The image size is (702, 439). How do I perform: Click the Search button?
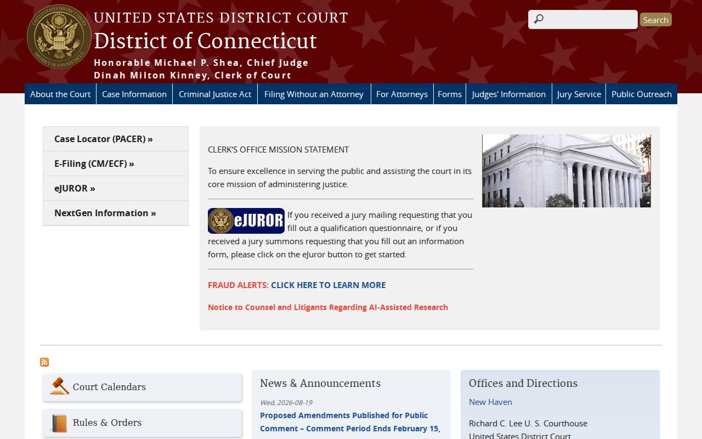tap(656, 20)
